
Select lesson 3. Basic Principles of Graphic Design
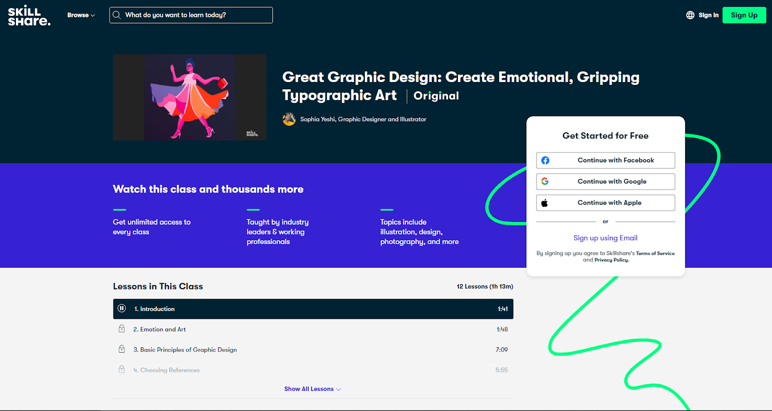coord(313,349)
